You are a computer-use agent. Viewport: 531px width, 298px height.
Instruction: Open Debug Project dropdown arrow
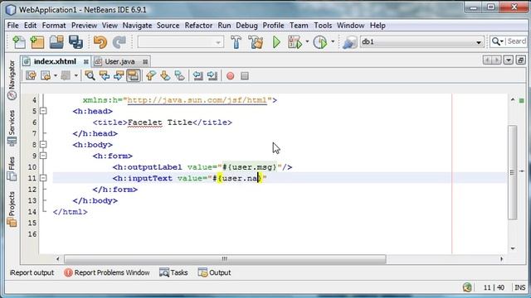[307, 42]
